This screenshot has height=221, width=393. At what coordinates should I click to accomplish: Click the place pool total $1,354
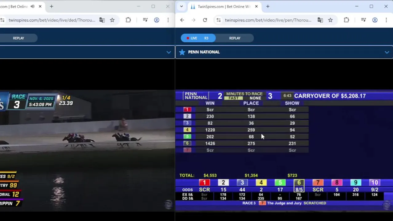coord(251,175)
